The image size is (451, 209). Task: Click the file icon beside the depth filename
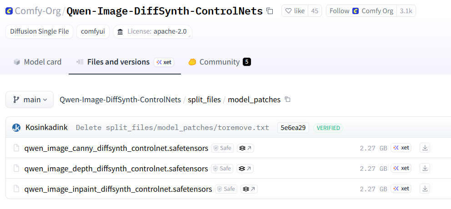coord(17,169)
